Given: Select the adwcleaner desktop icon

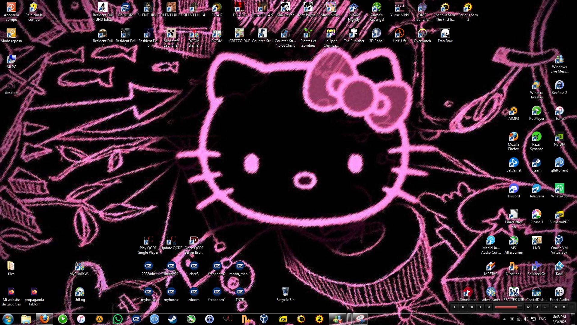Looking at the screenshot, I should [x=491, y=294].
